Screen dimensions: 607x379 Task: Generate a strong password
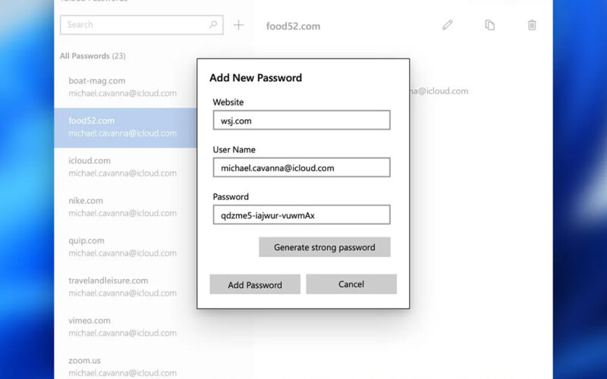325,247
